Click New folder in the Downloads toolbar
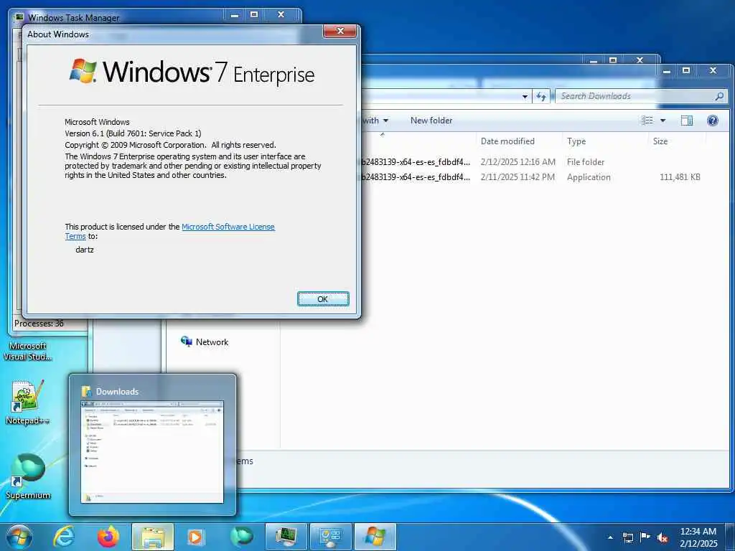735x551 pixels. [x=431, y=121]
